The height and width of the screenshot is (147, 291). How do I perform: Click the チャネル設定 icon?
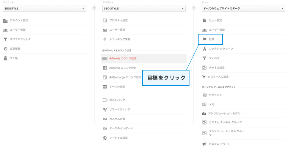[204, 67]
